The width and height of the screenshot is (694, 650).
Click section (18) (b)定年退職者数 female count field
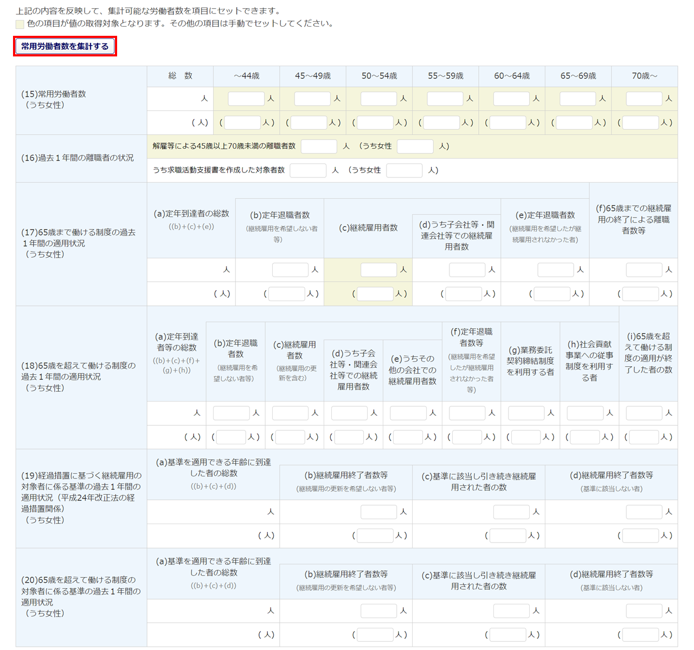231,437
